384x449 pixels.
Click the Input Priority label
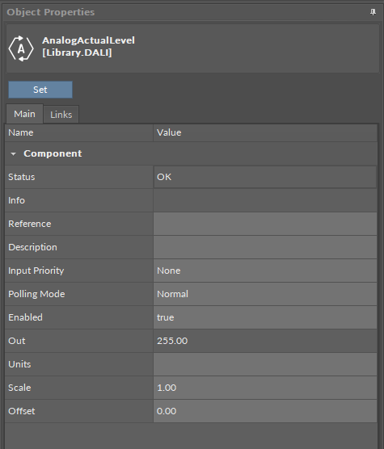(x=36, y=271)
